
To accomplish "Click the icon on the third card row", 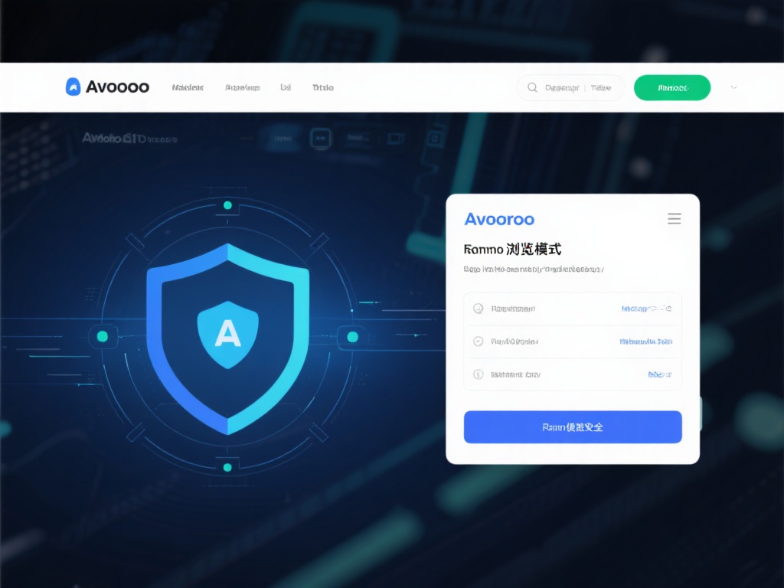I will (x=478, y=374).
